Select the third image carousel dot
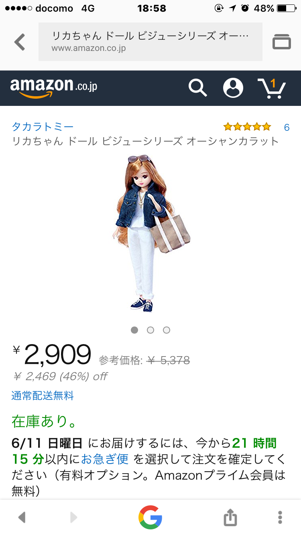 [x=167, y=330]
